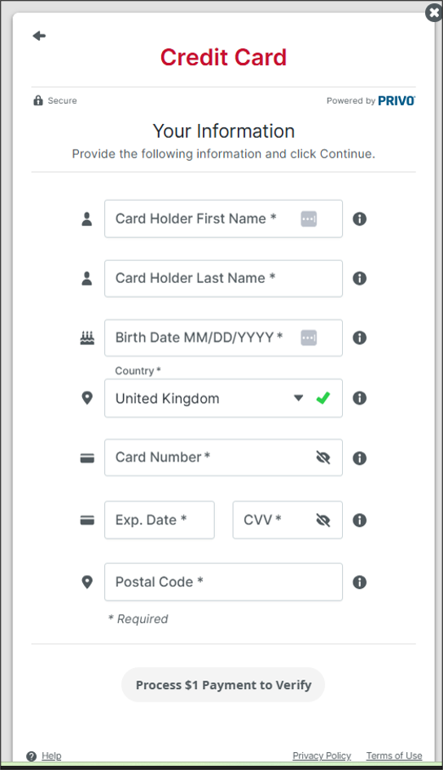Open the Privacy Policy link

(322, 756)
